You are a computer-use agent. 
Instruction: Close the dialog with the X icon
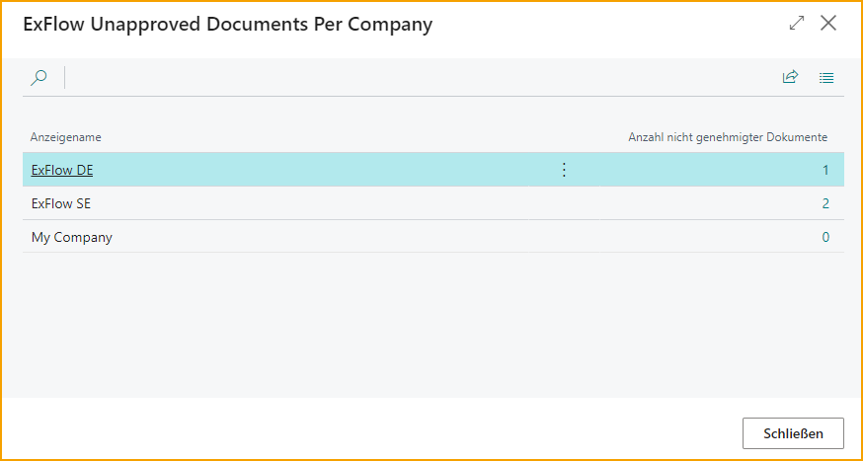click(828, 24)
